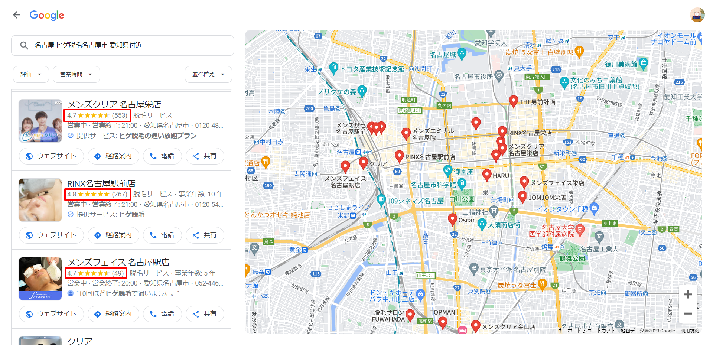713x345 pixels.
Task: Select the 脱毛サロン FUWAHADA map pin
Action: tap(410, 315)
